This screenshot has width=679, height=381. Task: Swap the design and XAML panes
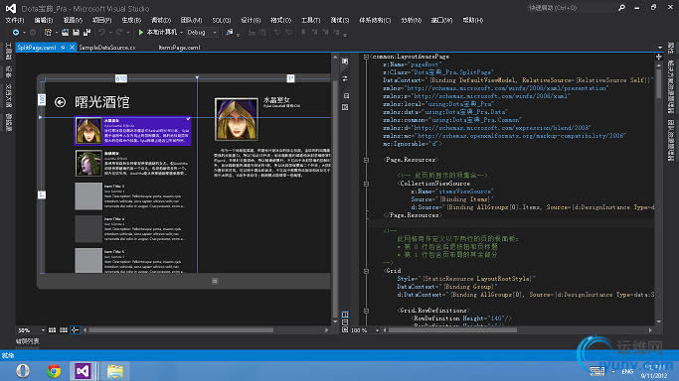click(x=345, y=78)
